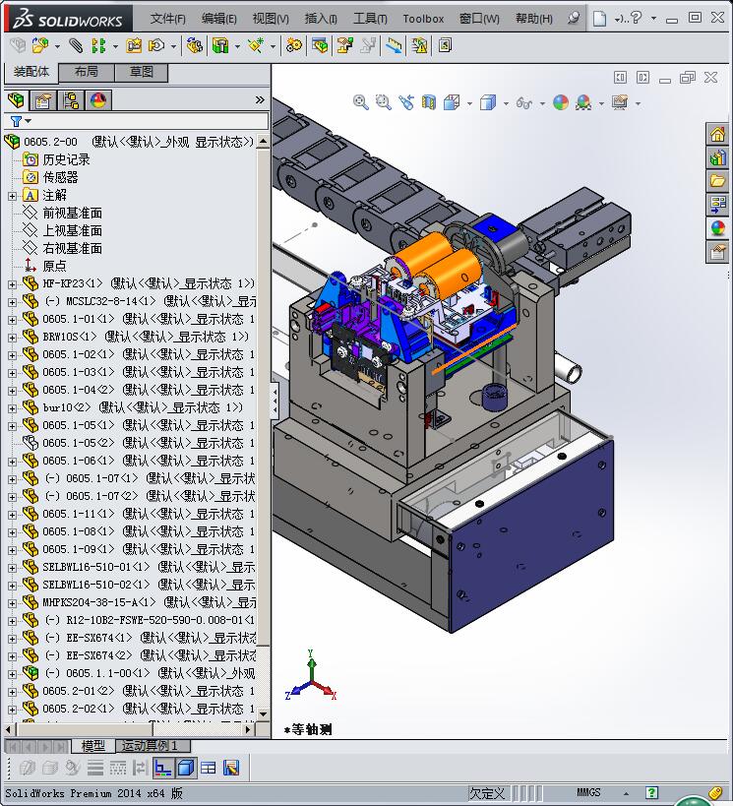The image size is (733, 806).
Task: Click Bill of Materials icon
Action: pyautogui.click(x=320, y=45)
